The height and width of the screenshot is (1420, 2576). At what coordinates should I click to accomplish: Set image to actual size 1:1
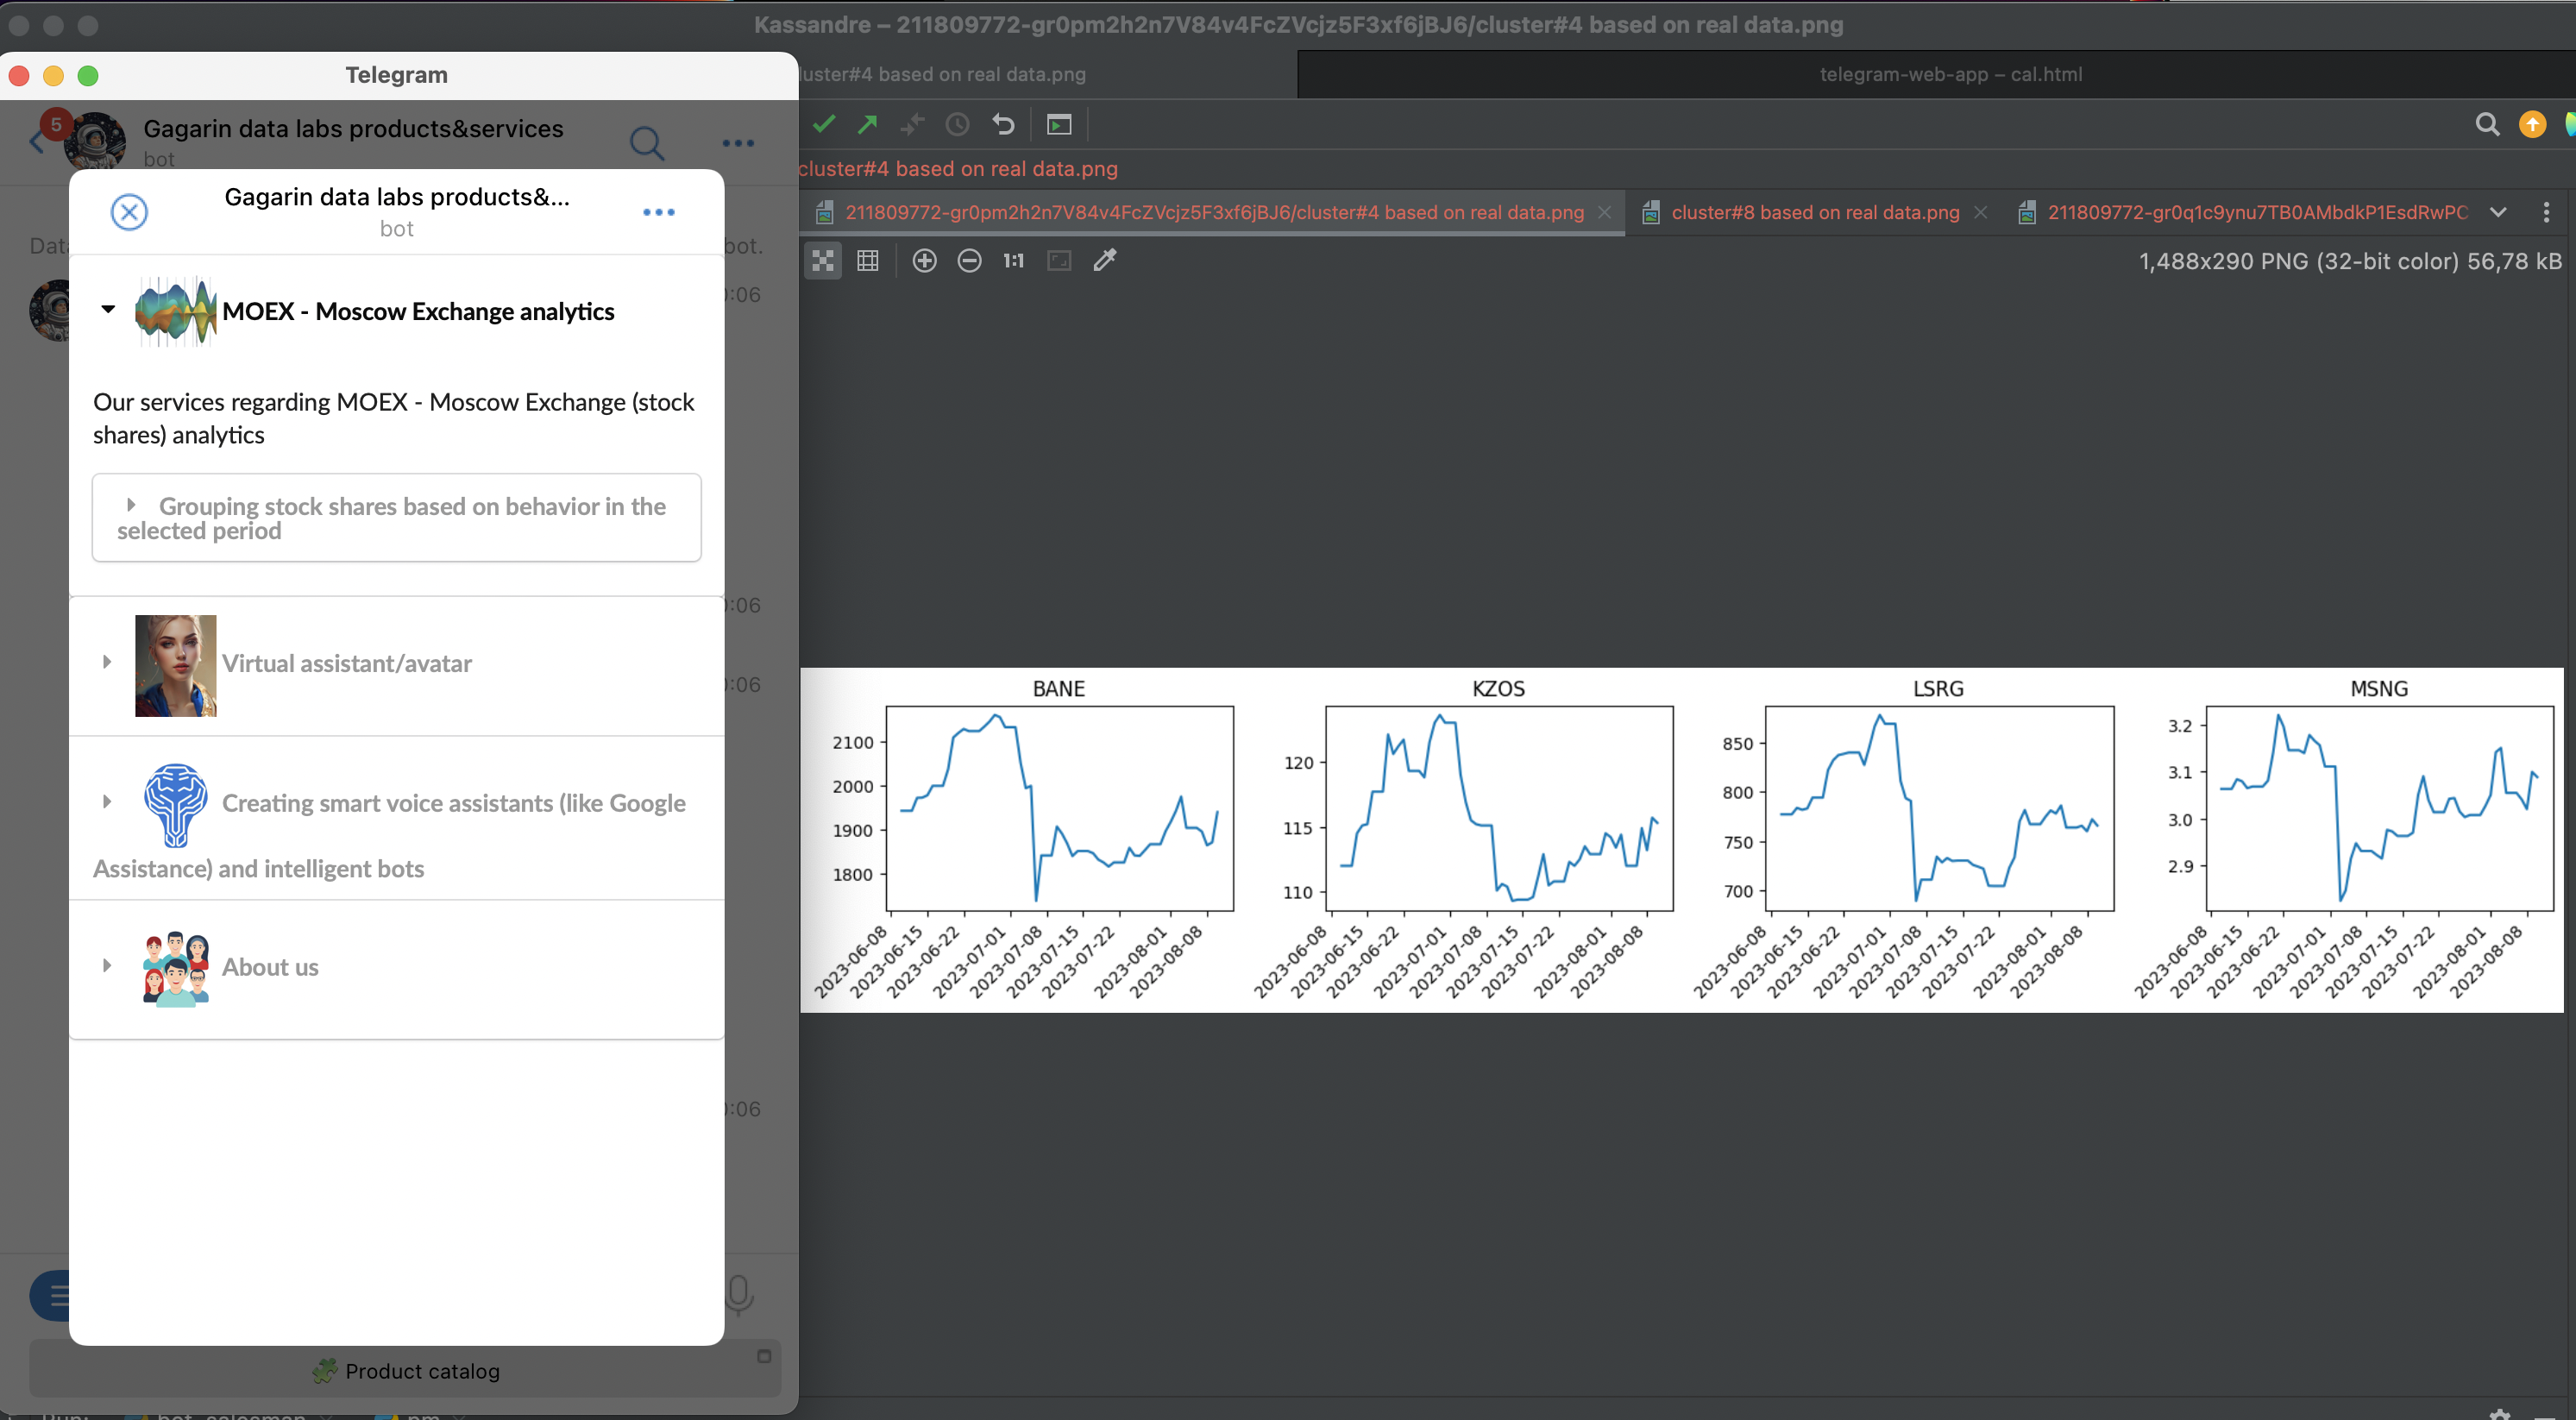[1013, 261]
